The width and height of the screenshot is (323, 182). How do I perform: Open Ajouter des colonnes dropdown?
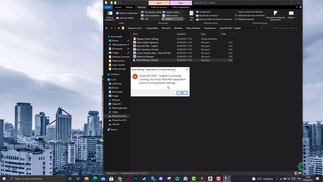207,16
